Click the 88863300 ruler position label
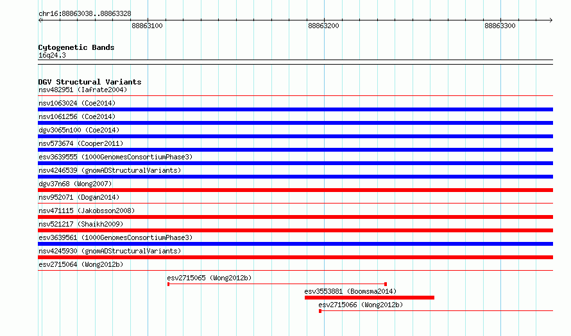Image resolution: width=571 pixels, height=336 pixels. [x=500, y=26]
